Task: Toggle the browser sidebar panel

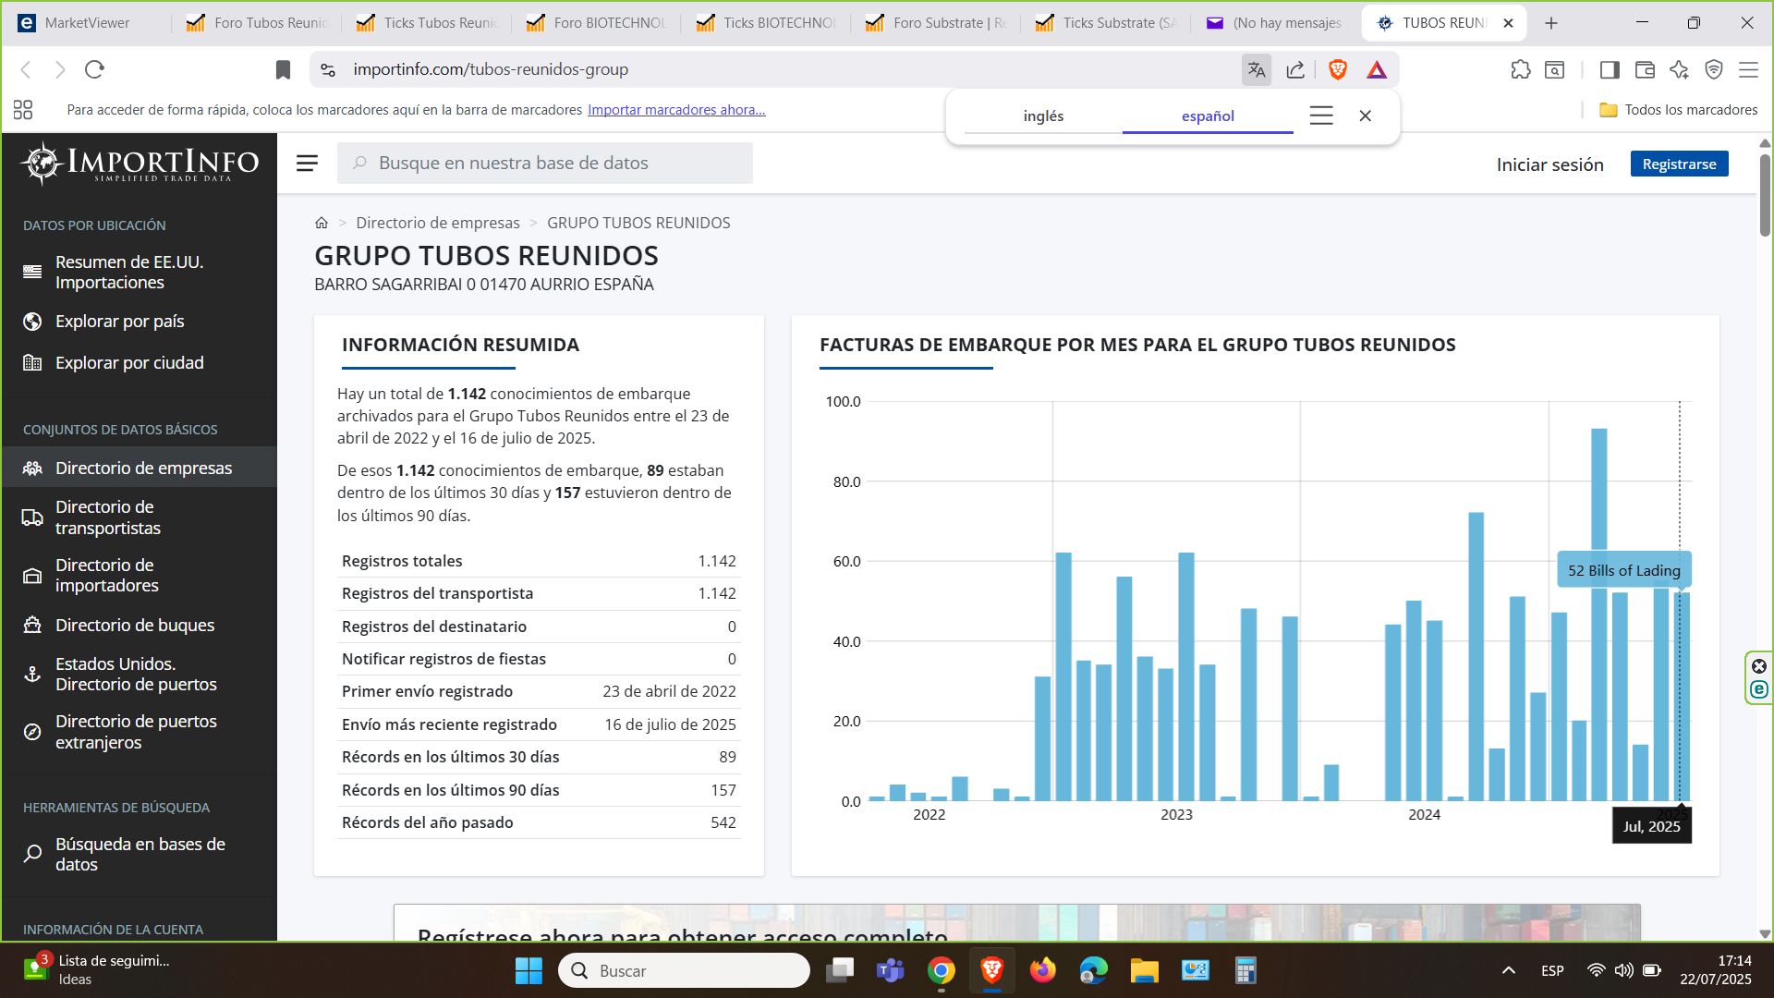Action: click(x=1610, y=69)
